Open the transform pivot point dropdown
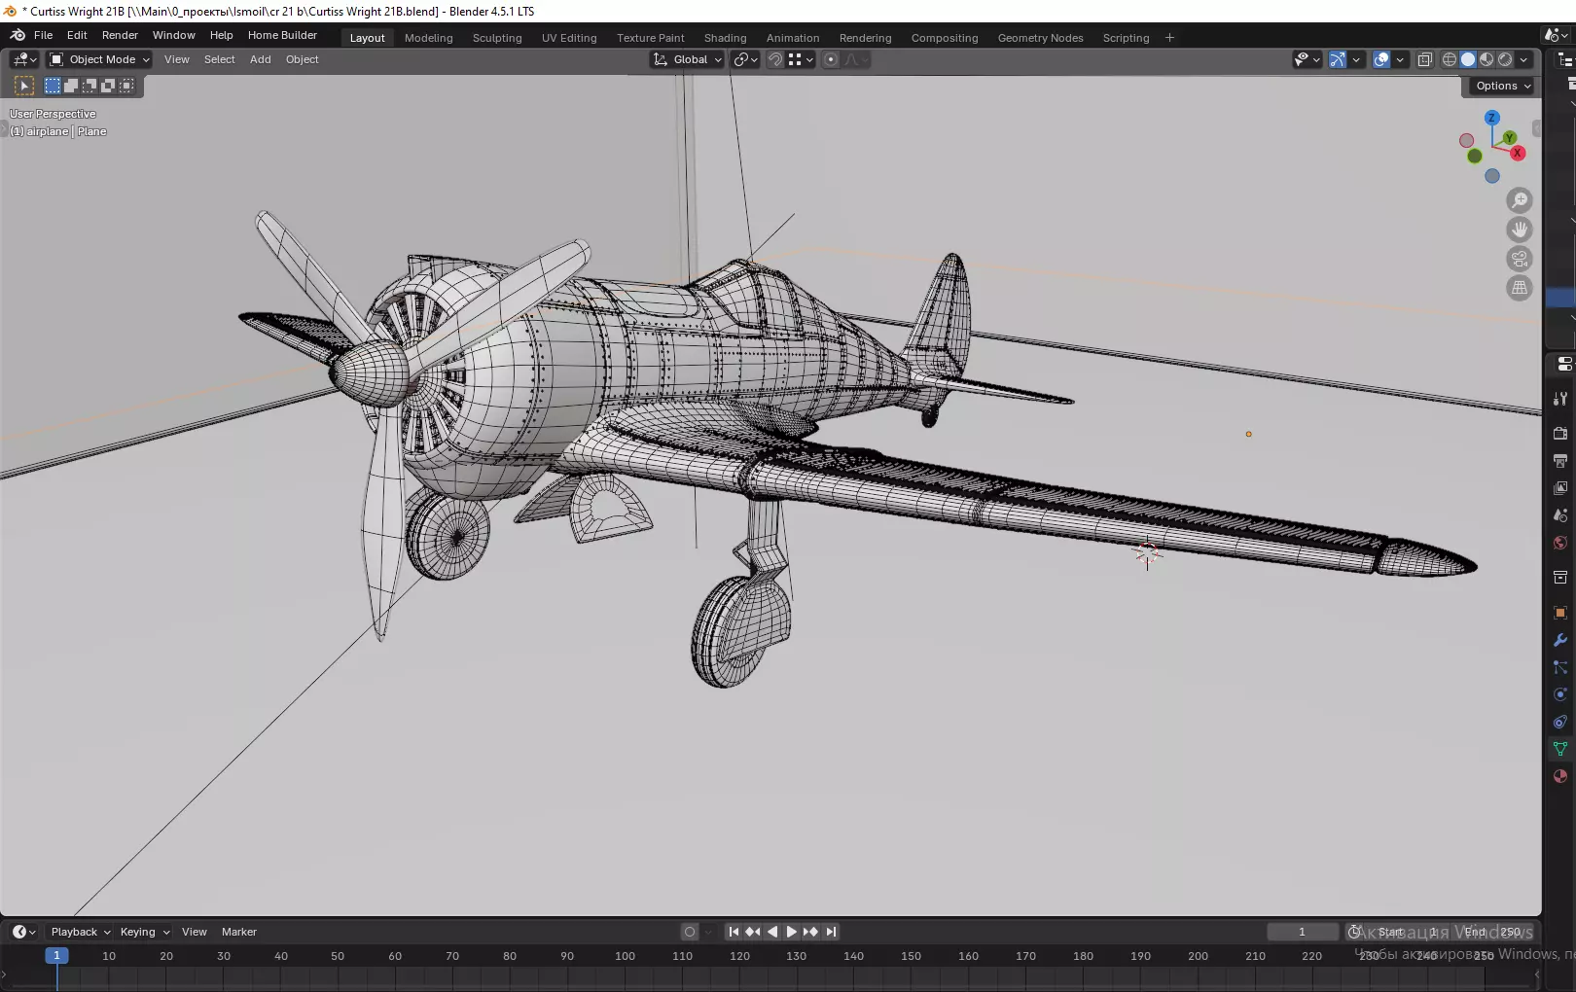The height and width of the screenshot is (992, 1576). coord(746,59)
